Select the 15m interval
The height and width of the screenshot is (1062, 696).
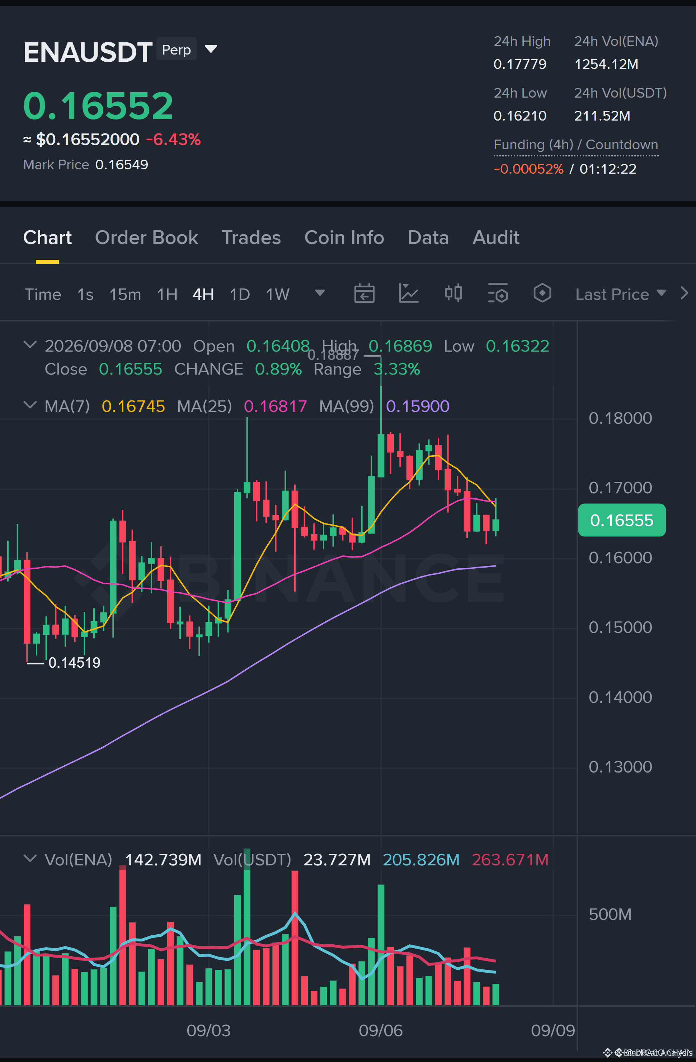125,295
